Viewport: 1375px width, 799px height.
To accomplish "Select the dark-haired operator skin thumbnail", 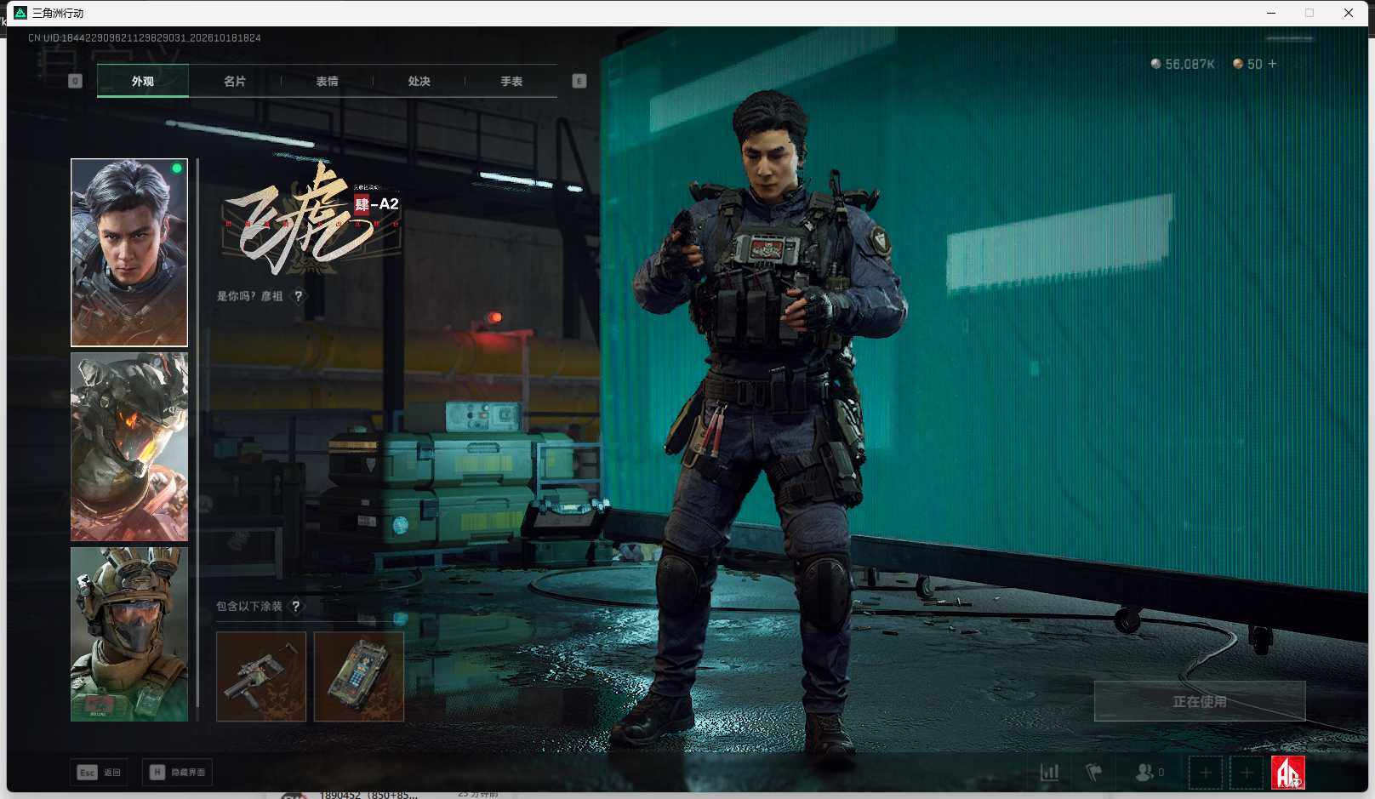I will coord(129,253).
